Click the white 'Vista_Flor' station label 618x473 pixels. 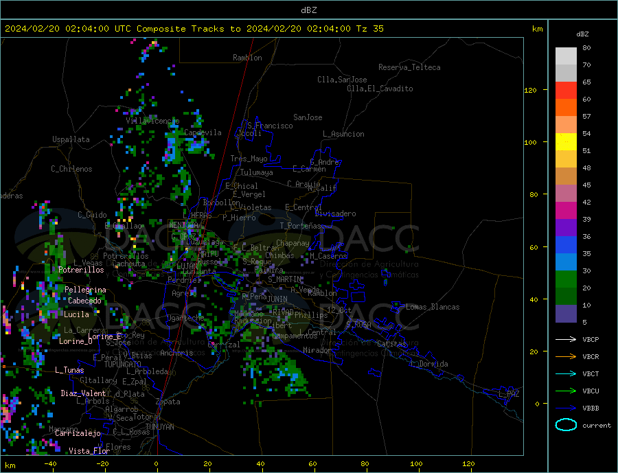pos(89,451)
